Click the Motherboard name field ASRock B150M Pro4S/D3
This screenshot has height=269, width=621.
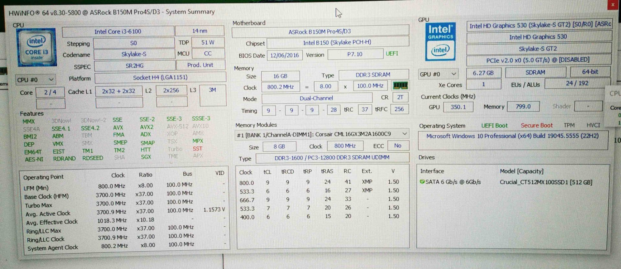[x=320, y=32]
